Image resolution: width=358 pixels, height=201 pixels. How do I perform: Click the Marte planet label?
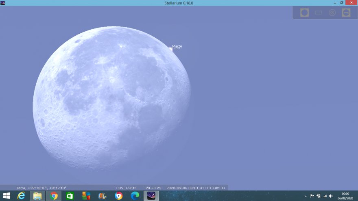pyautogui.click(x=177, y=46)
